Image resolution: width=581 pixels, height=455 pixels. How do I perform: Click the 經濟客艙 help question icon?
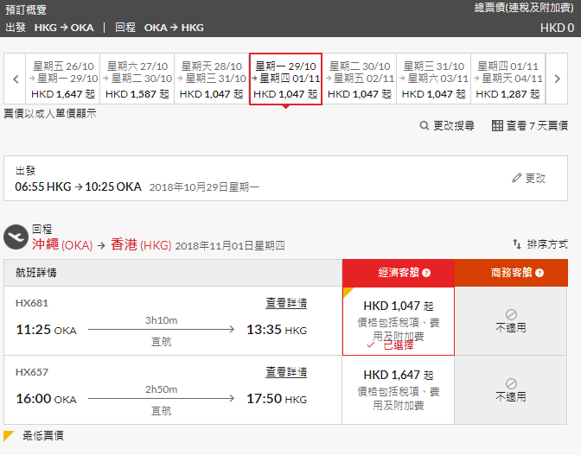pyautogui.click(x=426, y=273)
